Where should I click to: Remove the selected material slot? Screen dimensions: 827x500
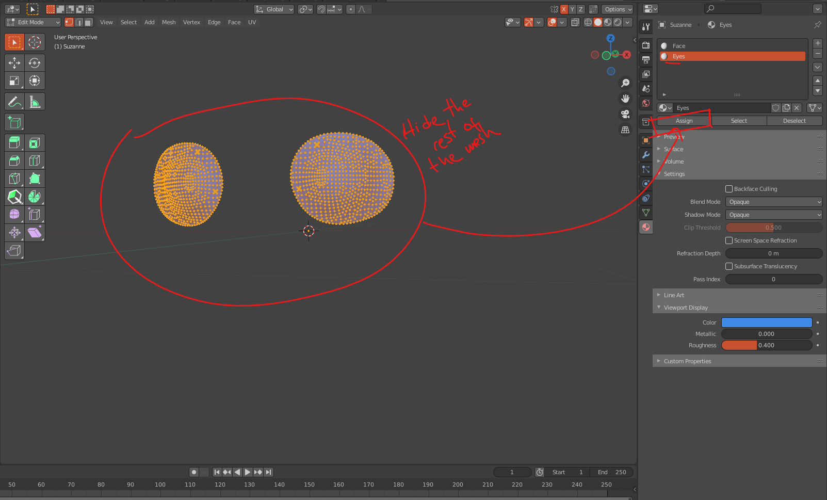[818, 54]
